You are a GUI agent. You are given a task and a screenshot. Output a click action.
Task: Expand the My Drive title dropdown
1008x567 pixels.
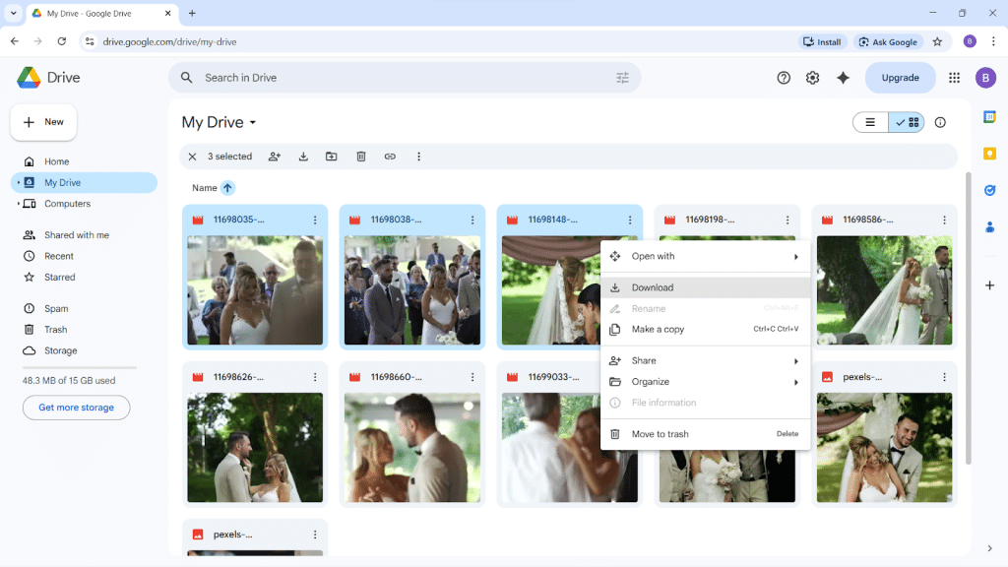[x=253, y=123]
